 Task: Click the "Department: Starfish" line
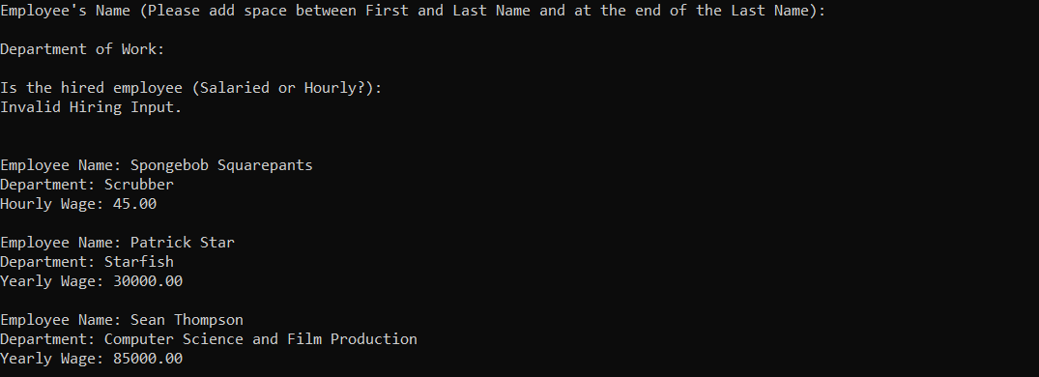coord(87,262)
